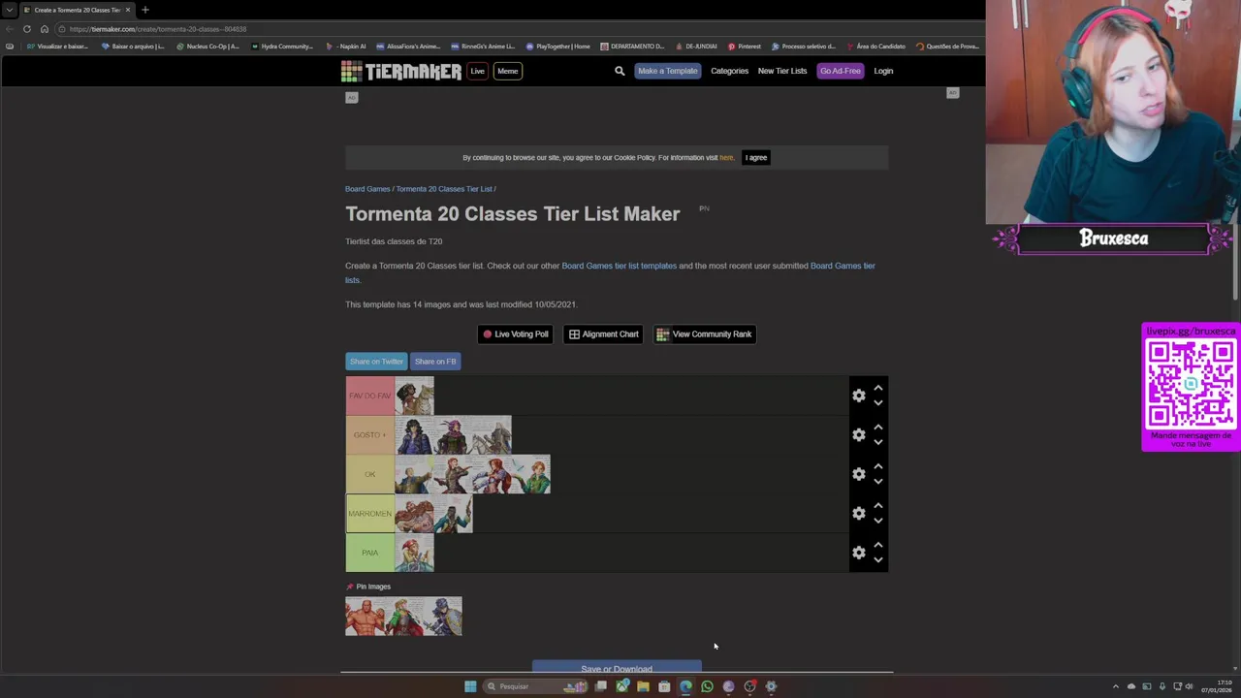Move PAIA tier up with arrow
Viewport: 1241px width, 698px height.
pos(877,545)
